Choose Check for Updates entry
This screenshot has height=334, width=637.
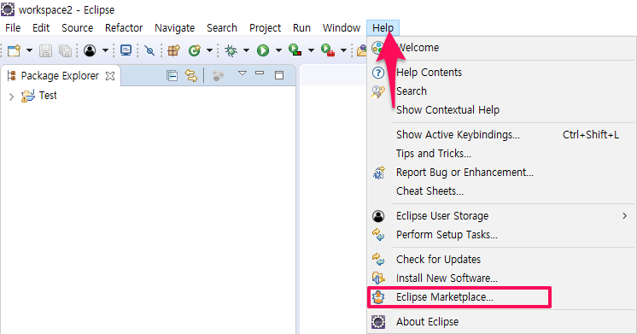coord(502,259)
